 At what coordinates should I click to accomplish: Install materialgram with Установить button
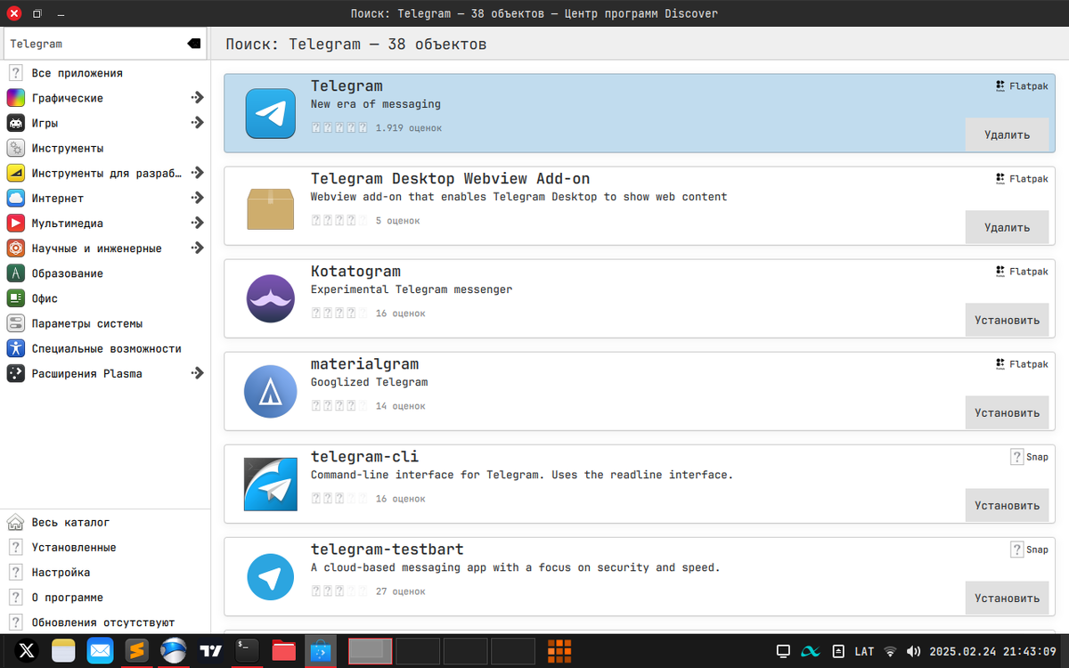[1007, 412]
